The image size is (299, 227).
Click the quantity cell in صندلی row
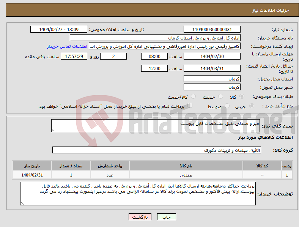[71, 175]
